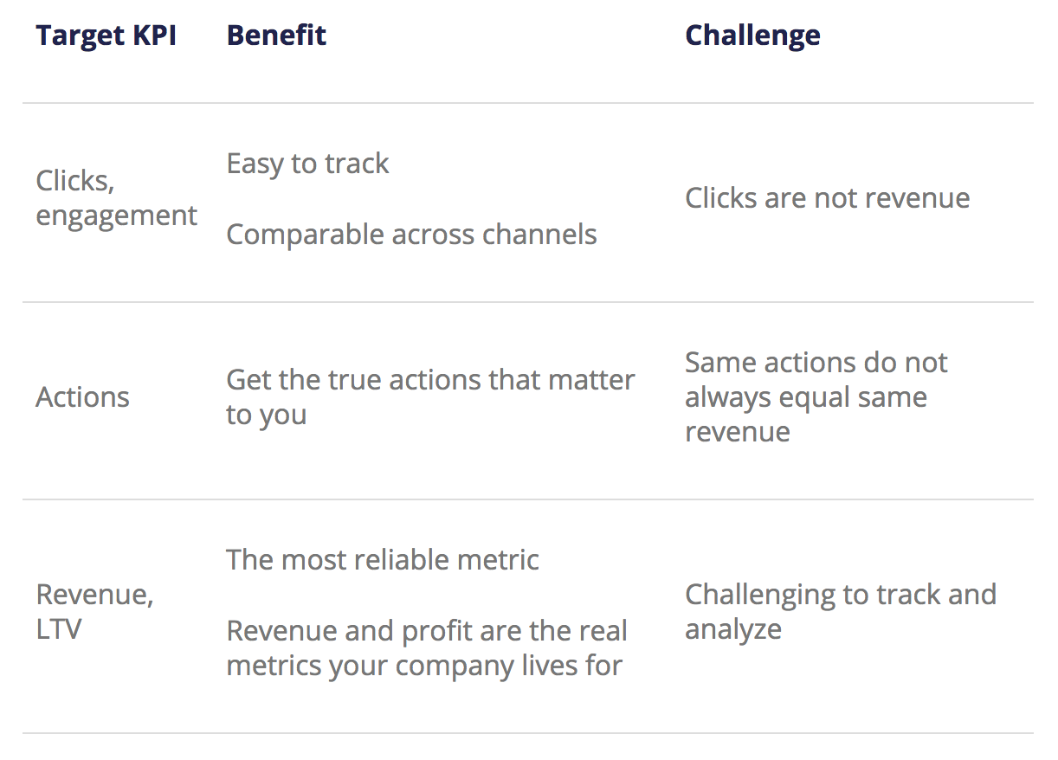
Task: Select the Clicks, engagement cell
Action: [117, 198]
